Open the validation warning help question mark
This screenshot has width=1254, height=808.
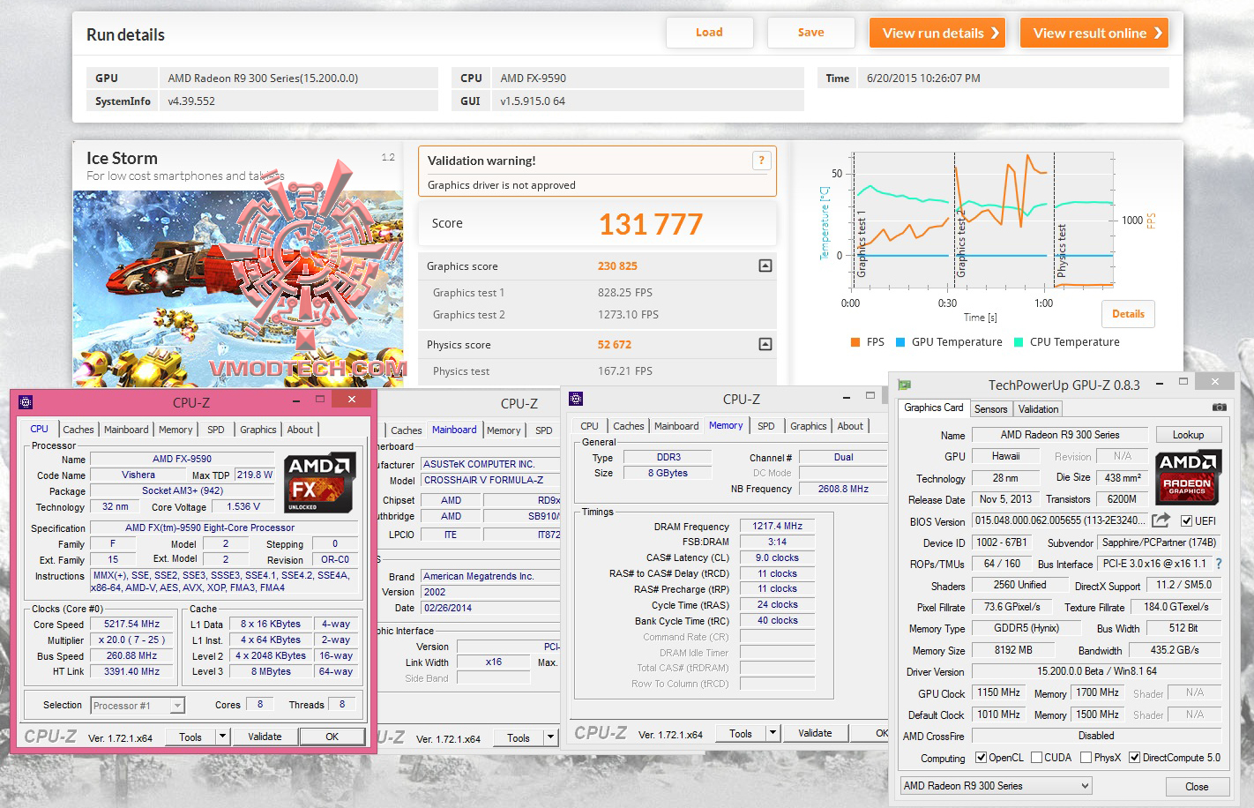[761, 161]
